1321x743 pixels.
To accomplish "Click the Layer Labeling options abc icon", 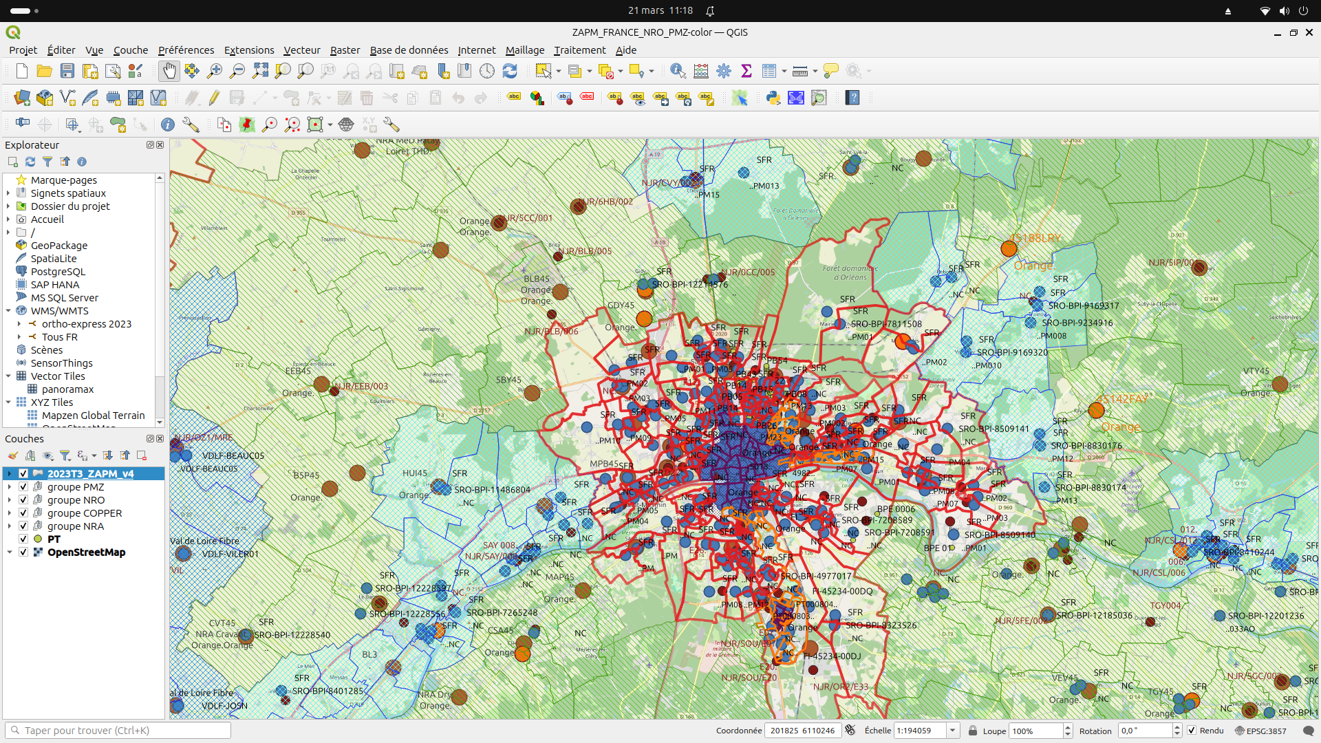I will (514, 98).
